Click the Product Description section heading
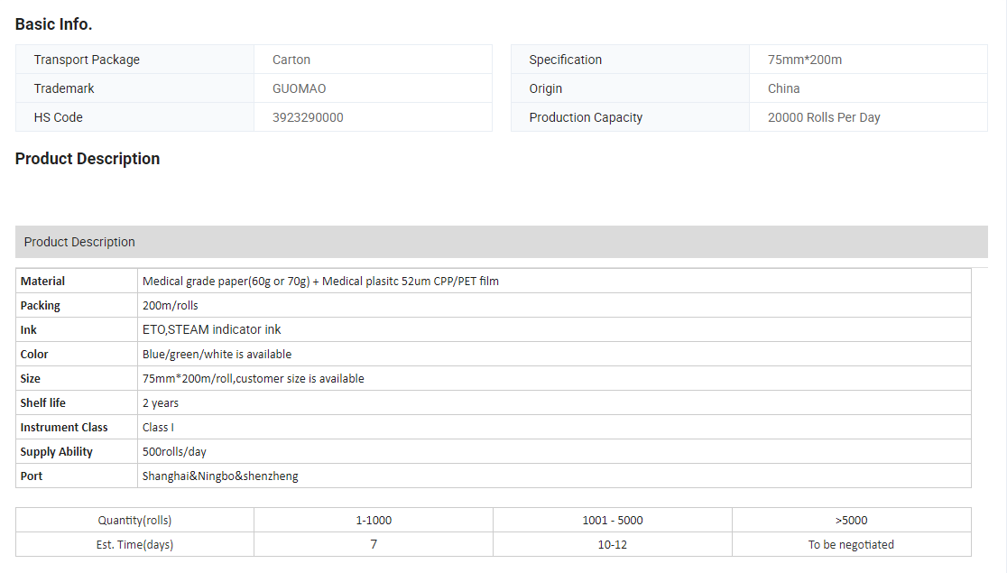Screen dimensions: 1007x573 88,159
